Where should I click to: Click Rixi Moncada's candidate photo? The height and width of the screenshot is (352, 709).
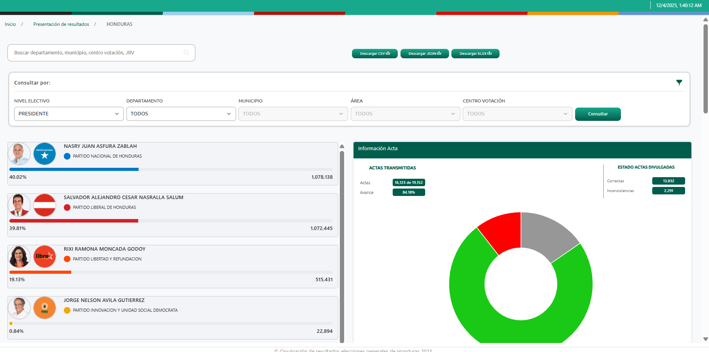pos(19,257)
